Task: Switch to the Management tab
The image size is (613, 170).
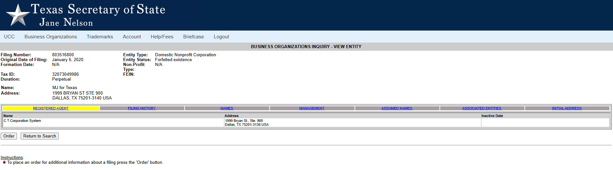Action: pyautogui.click(x=312, y=108)
